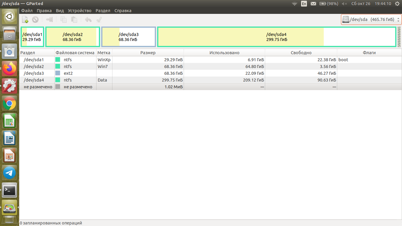
Task: Select the /dev/sda4 block in disk map
Action: 277,37
